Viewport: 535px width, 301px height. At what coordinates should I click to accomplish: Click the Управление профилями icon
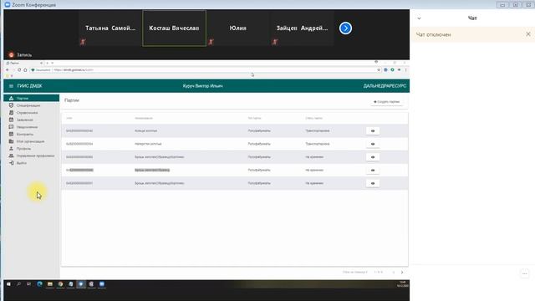[11, 156]
